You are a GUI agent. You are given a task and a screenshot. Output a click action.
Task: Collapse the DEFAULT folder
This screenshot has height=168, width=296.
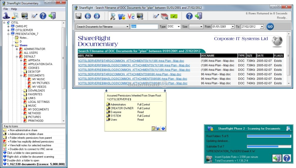[x=17, y=57]
